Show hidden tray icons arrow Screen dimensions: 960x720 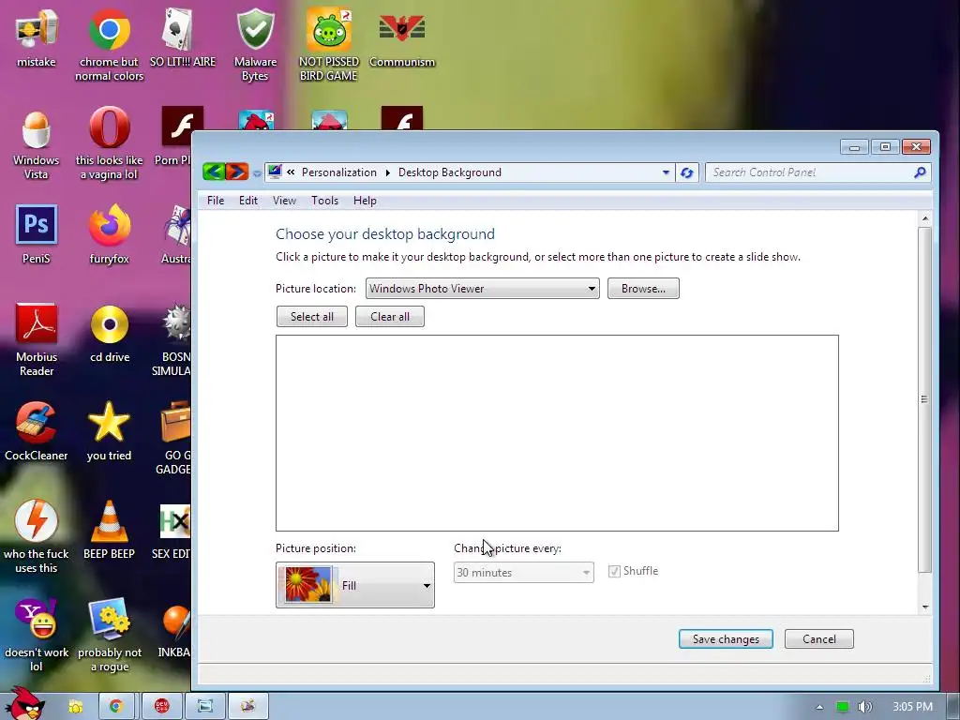point(819,707)
